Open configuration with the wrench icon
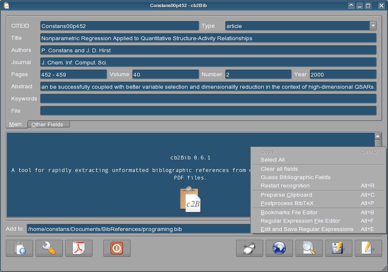The width and height of the screenshot is (388, 272). (49, 248)
